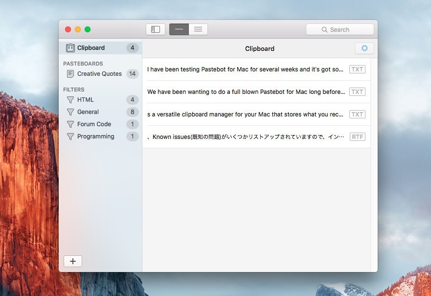Viewport: 431px width, 296px height.
Task: Open the gear settings menu
Action: tap(364, 48)
